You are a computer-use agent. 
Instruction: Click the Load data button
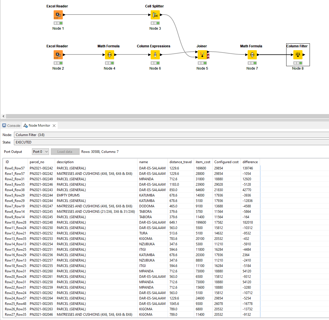pos(65,152)
